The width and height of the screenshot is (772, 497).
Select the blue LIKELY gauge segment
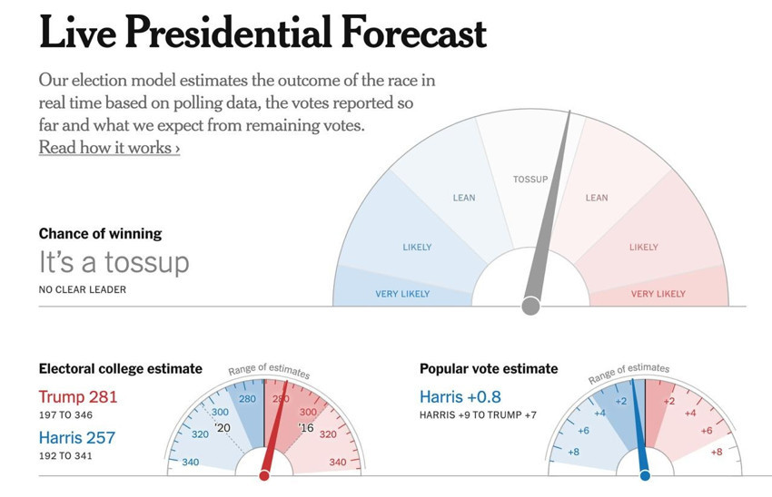(x=417, y=247)
